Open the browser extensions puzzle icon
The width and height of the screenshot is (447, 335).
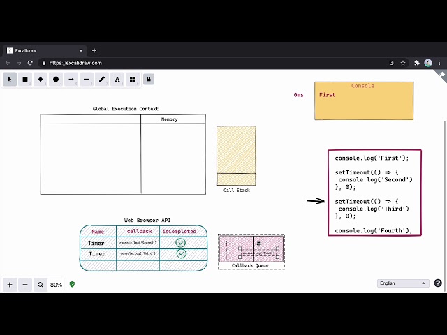tap(417, 63)
